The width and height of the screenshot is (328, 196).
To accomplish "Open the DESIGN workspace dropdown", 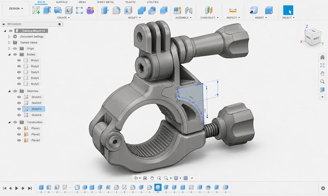I will click(x=16, y=9).
